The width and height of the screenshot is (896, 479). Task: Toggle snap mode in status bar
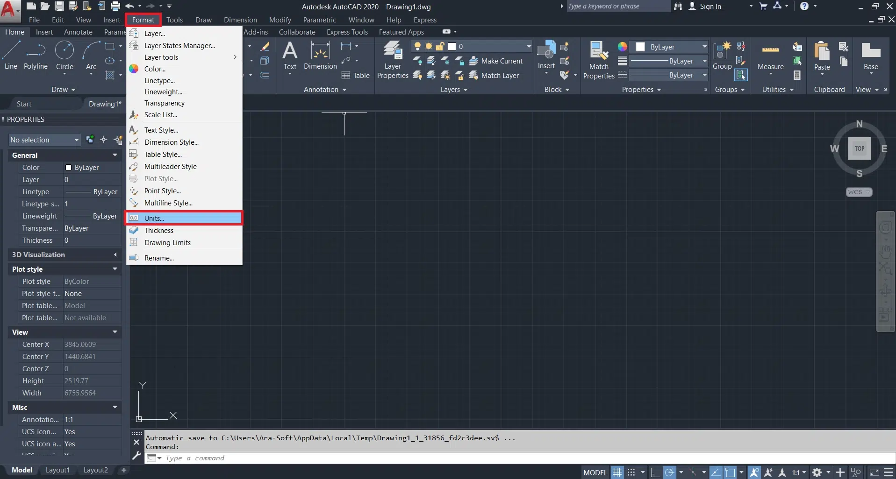point(631,472)
